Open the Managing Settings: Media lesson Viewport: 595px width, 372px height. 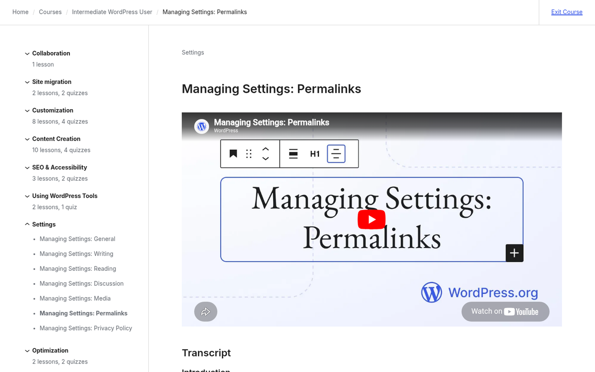tap(74, 298)
